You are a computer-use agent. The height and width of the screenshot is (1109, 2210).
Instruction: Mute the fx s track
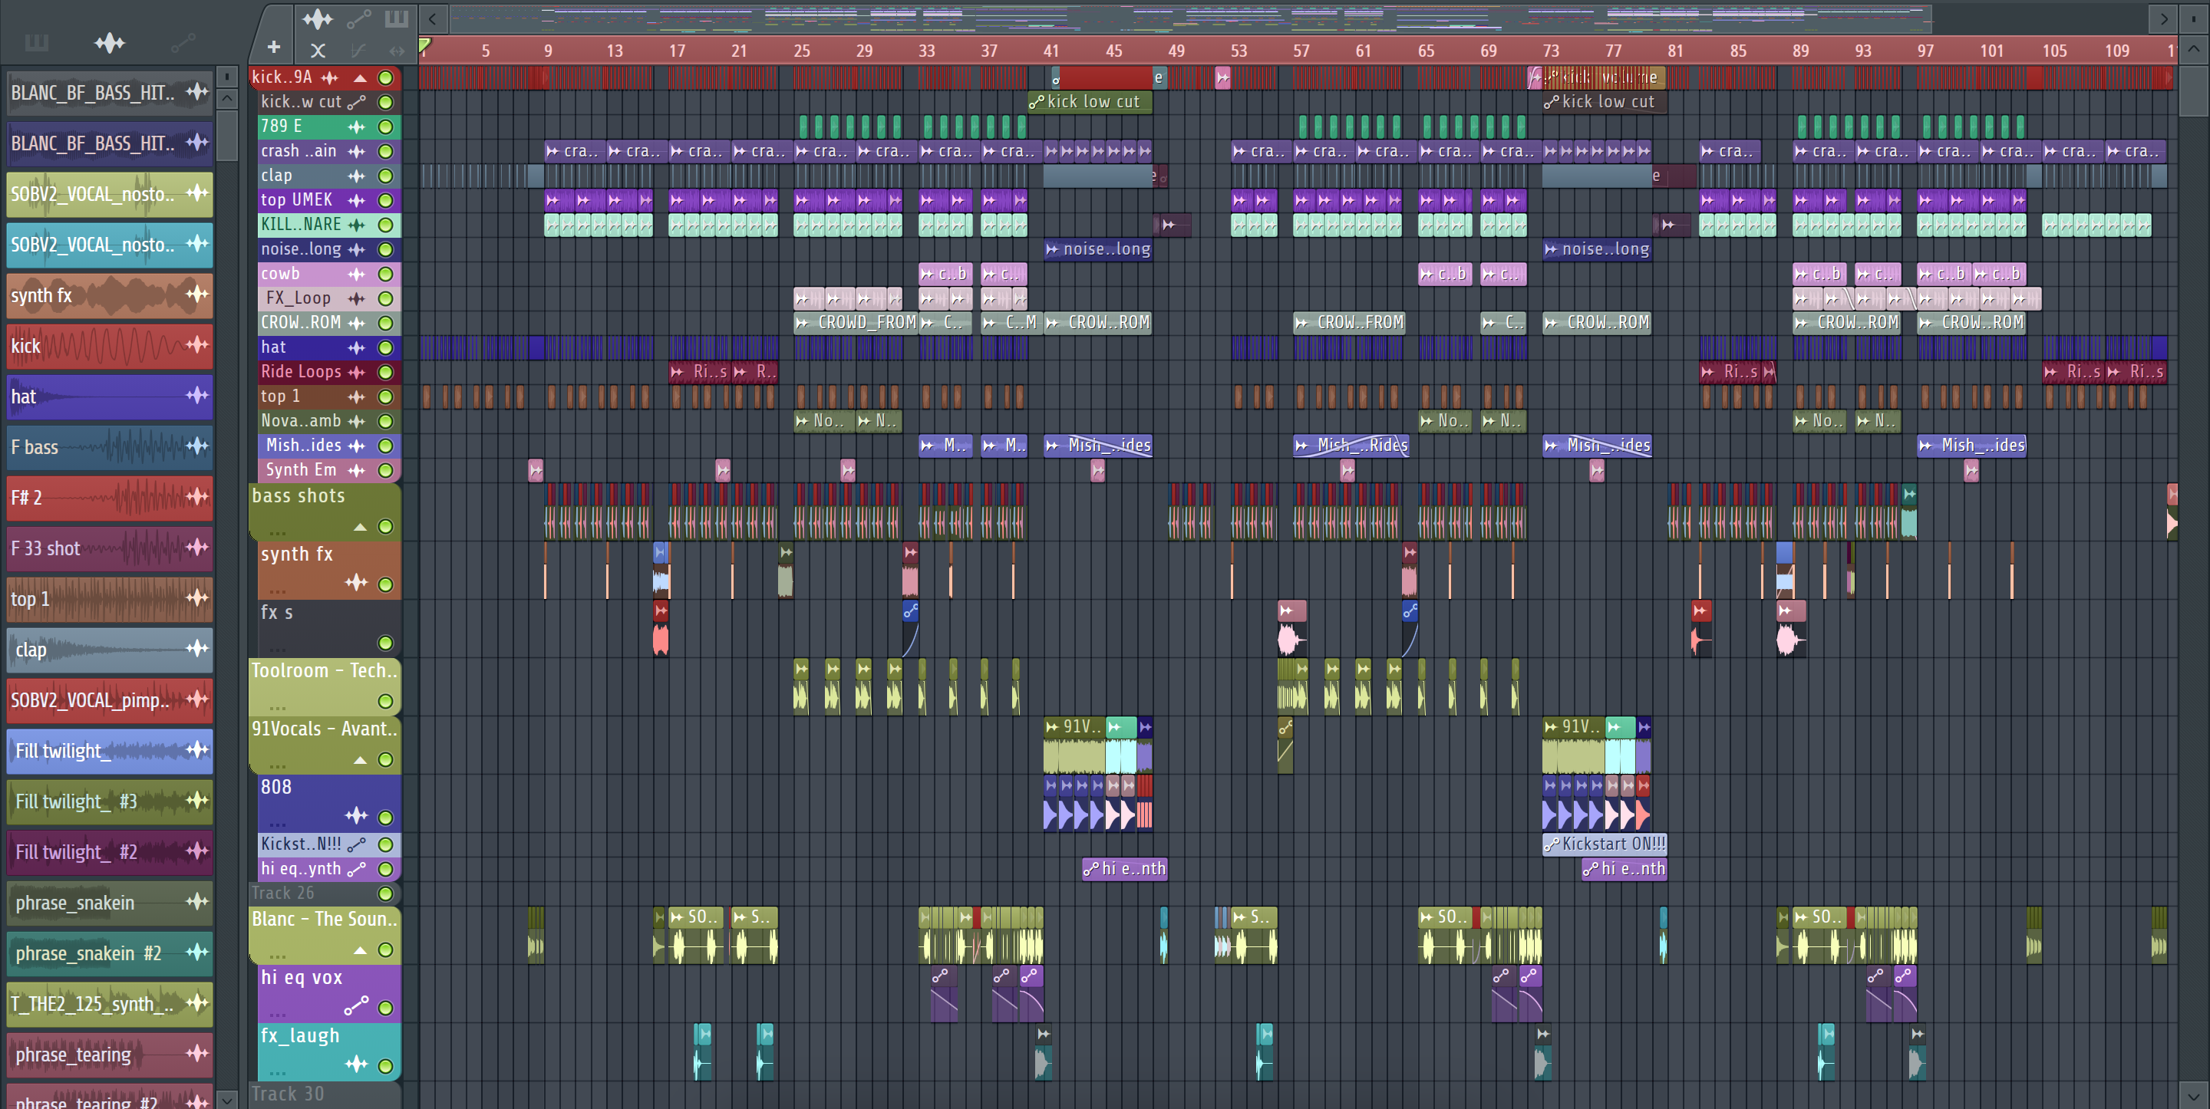click(386, 643)
